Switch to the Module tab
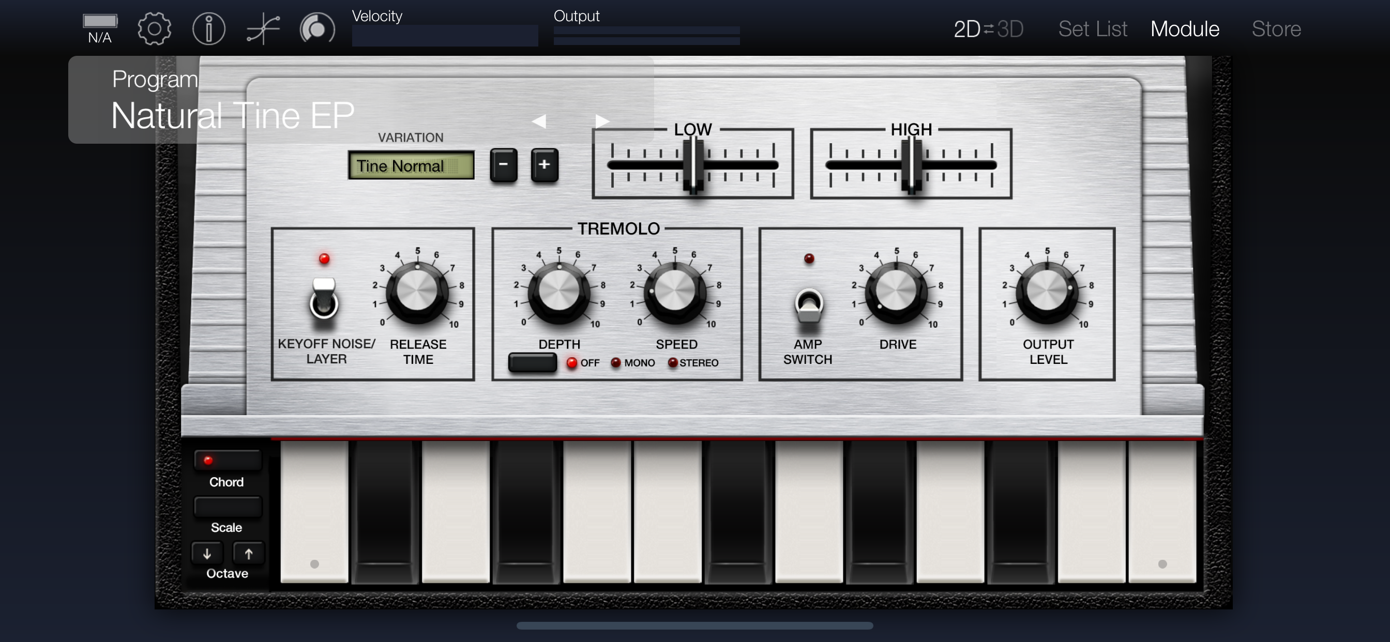 tap(1184, 28)
